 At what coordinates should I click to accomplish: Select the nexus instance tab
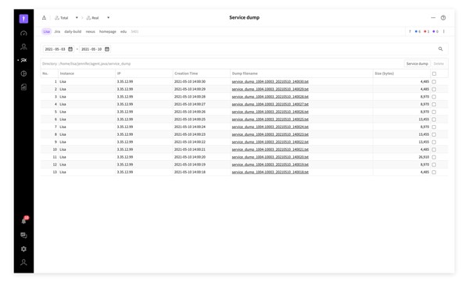[x=91, y=31]
